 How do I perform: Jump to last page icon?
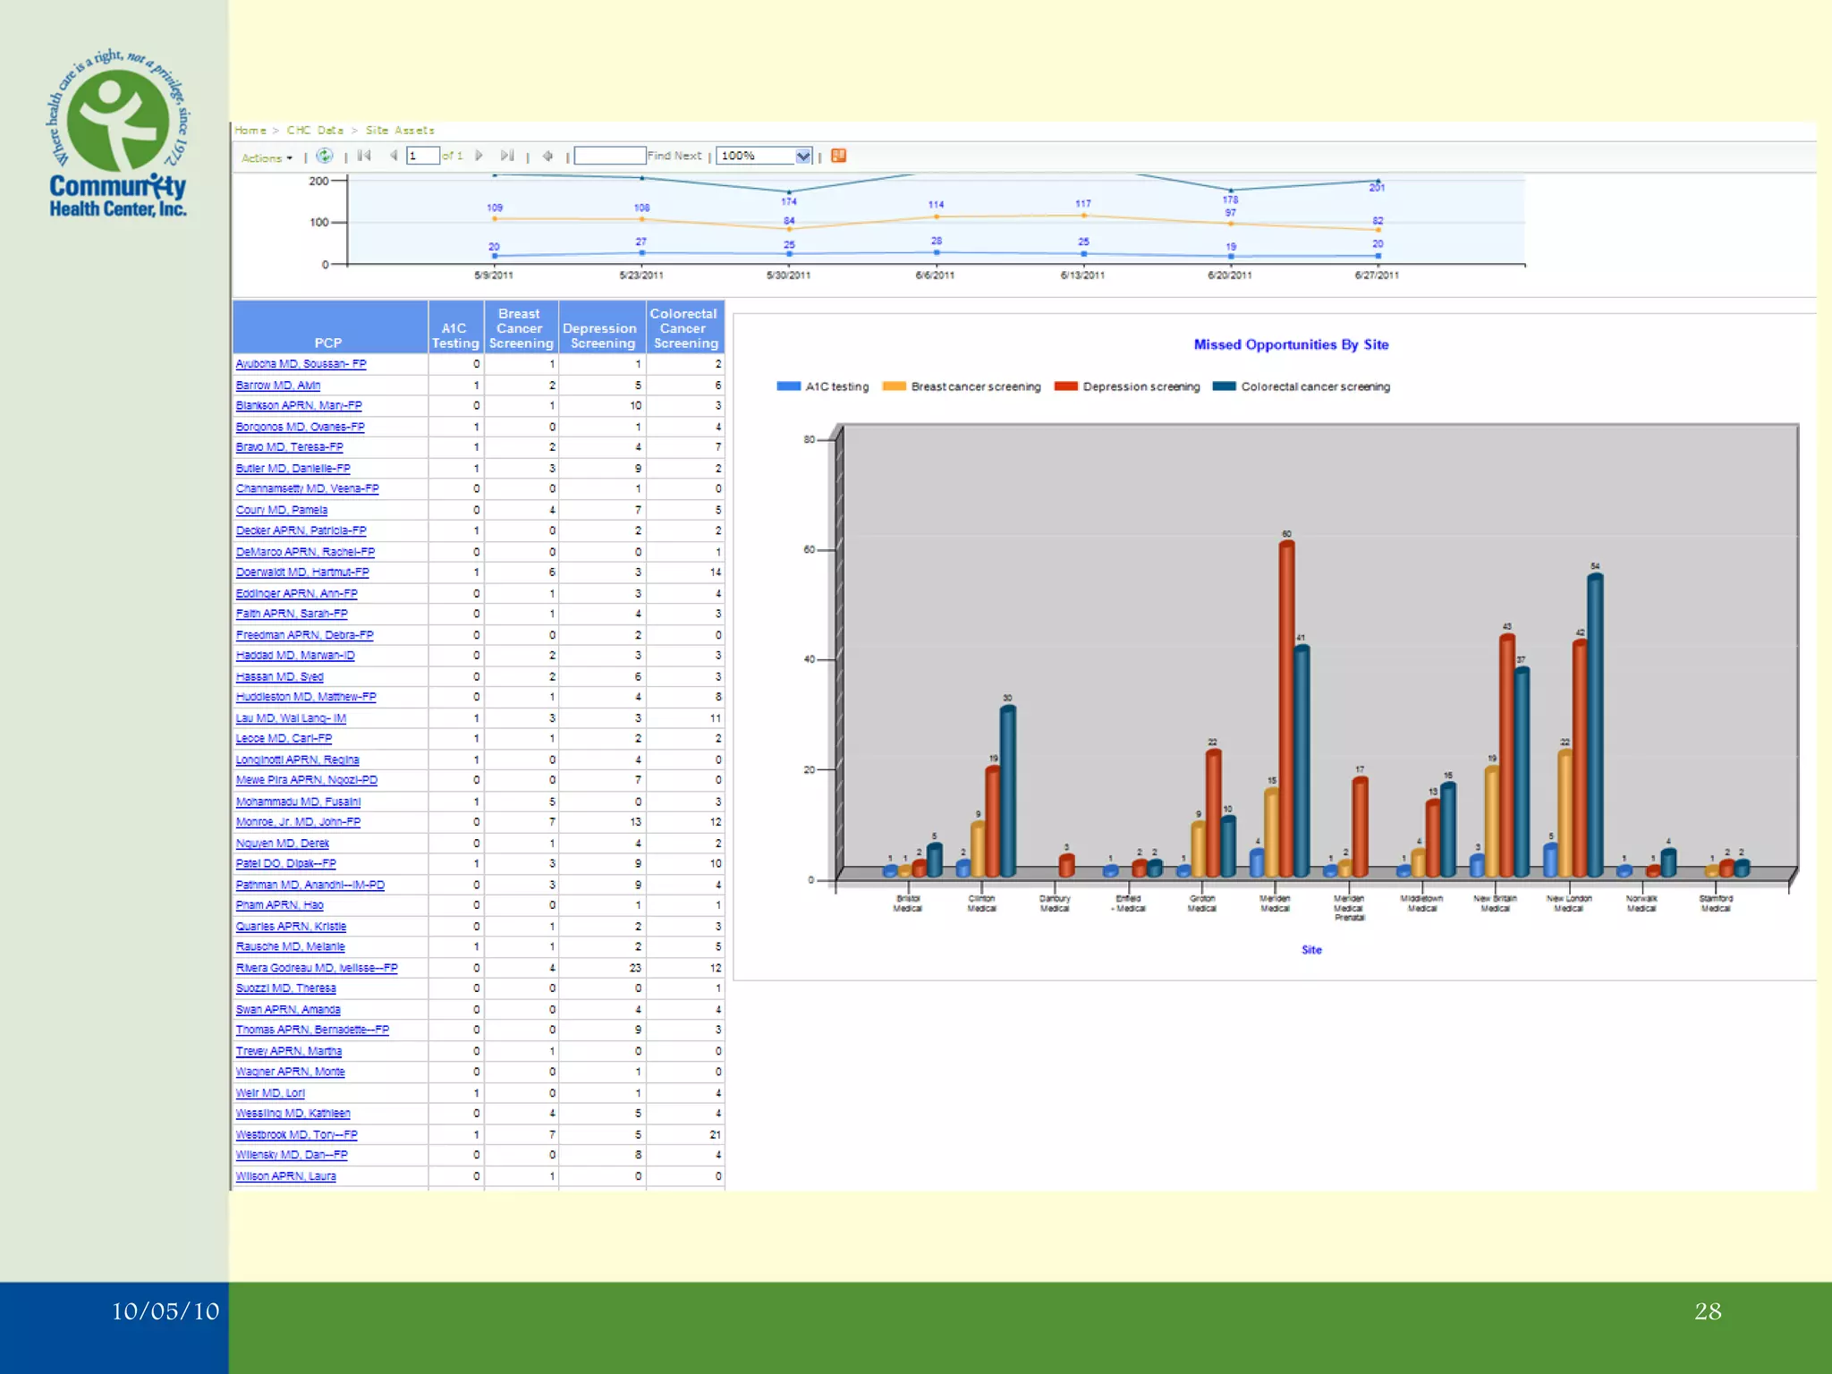[x=507, y=156]
